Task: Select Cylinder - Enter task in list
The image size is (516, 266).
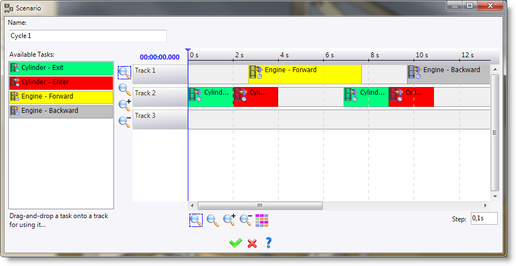Action: [61, 83]
